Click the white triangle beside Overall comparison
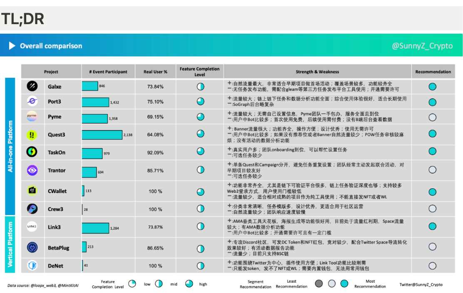Viewport: 463px width, 293px height. pyautogui.click(x=12, y=46)
